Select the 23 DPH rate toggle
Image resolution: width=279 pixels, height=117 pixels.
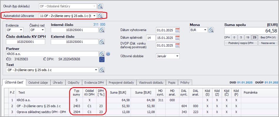pyautogui.click(x=255, y=38)
